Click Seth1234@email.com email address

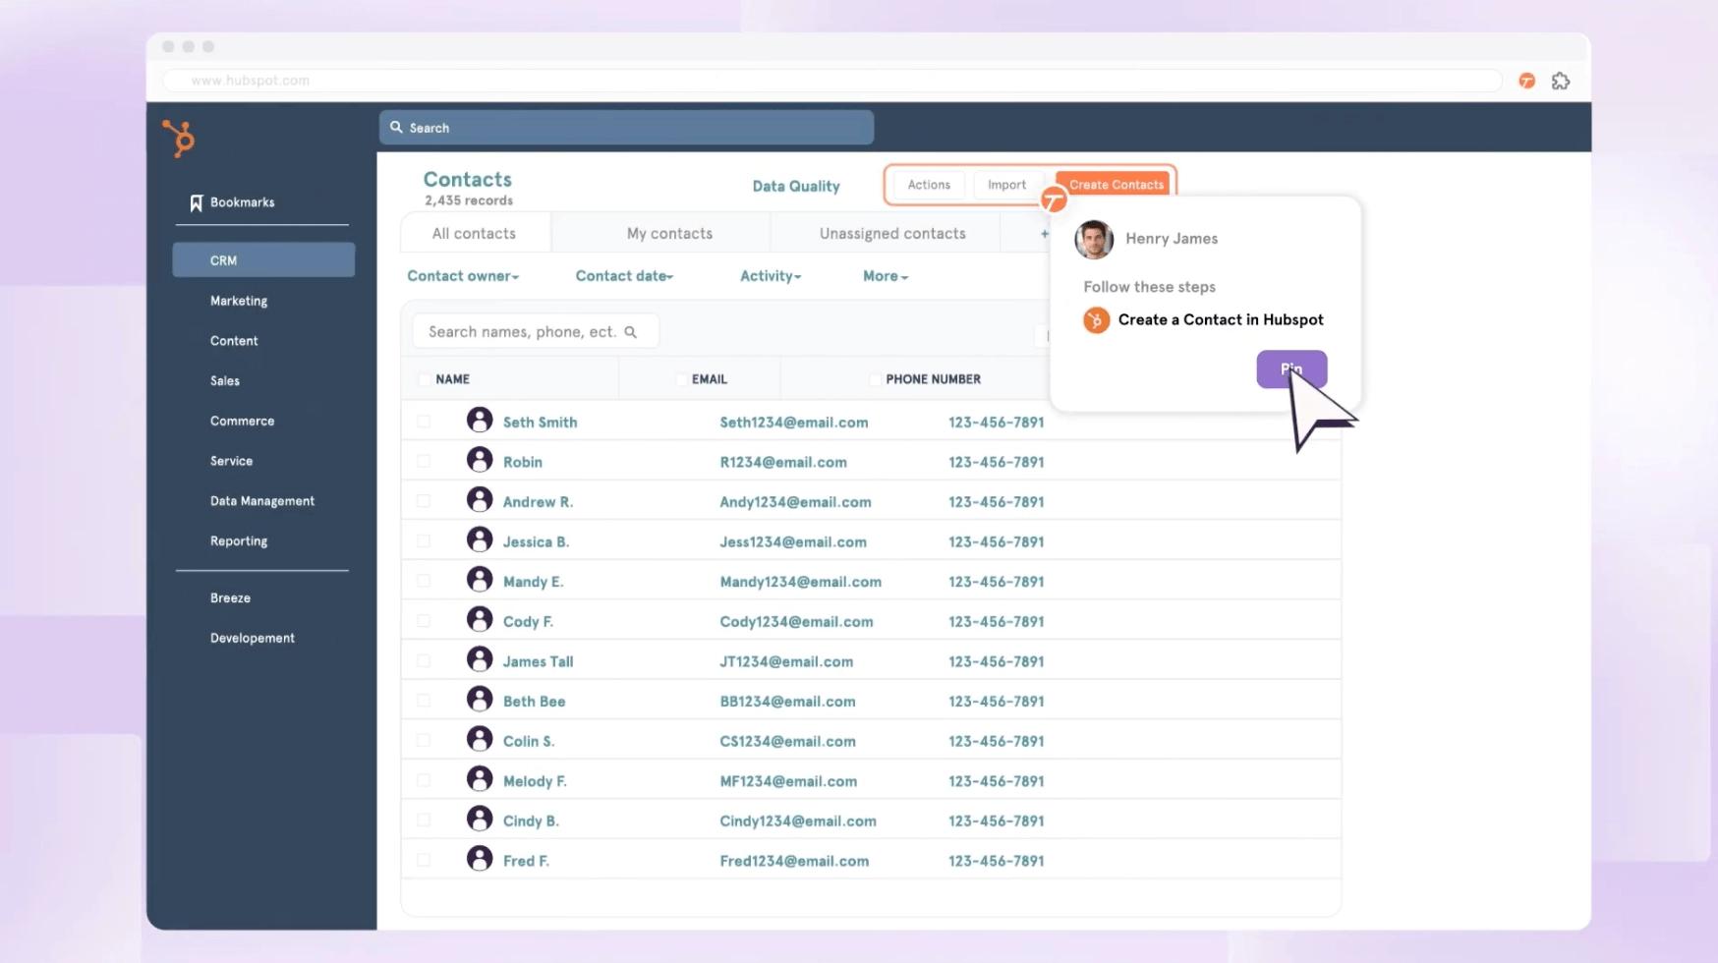[794, 423]
